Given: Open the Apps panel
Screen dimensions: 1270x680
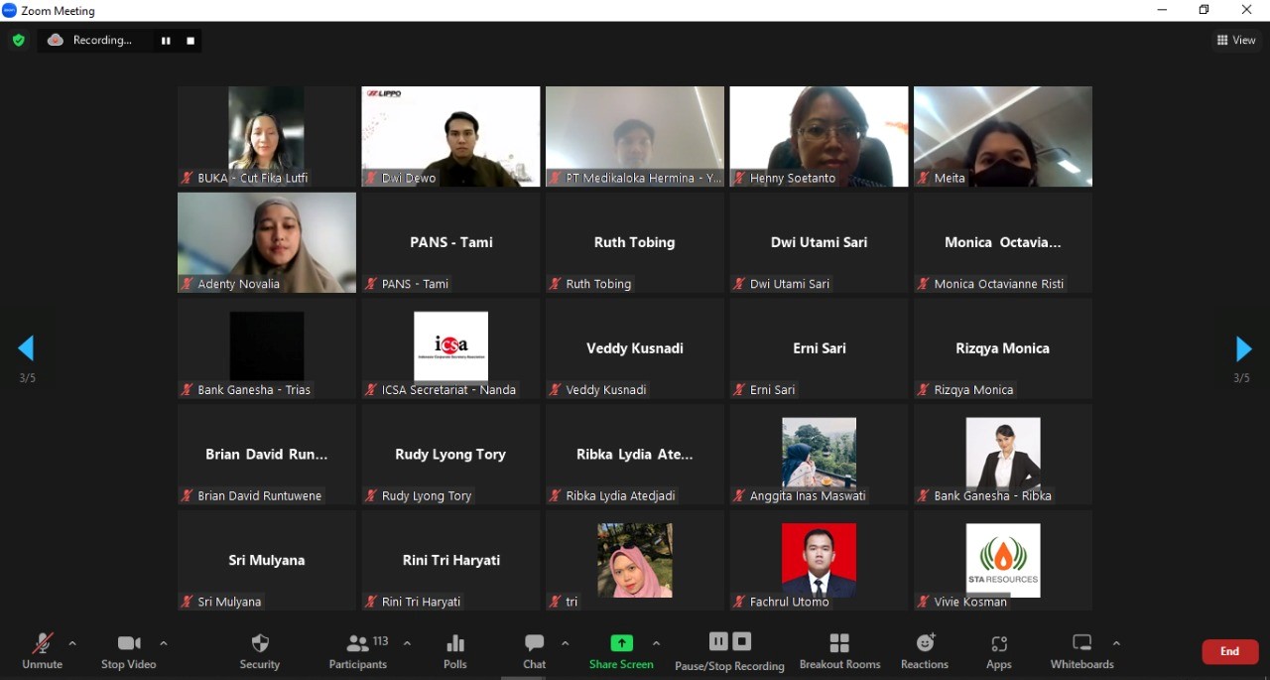Looking at the screenshot, I should click(x=999, y=650).
